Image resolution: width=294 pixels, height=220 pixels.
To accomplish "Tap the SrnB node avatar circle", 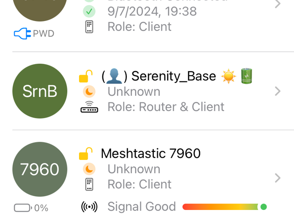I will click(x=40, y=91).
